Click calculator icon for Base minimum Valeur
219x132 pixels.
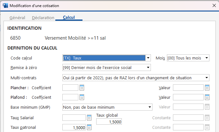tap(207, 107)
